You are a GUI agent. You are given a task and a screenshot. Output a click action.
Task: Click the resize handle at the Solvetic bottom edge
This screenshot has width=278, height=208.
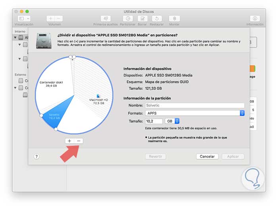click(56, 129)
